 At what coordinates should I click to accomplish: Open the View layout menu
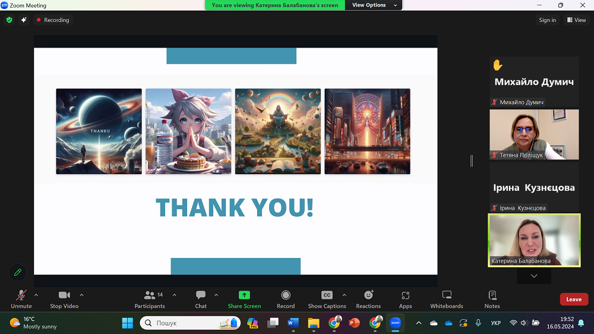tap(576, 20)
